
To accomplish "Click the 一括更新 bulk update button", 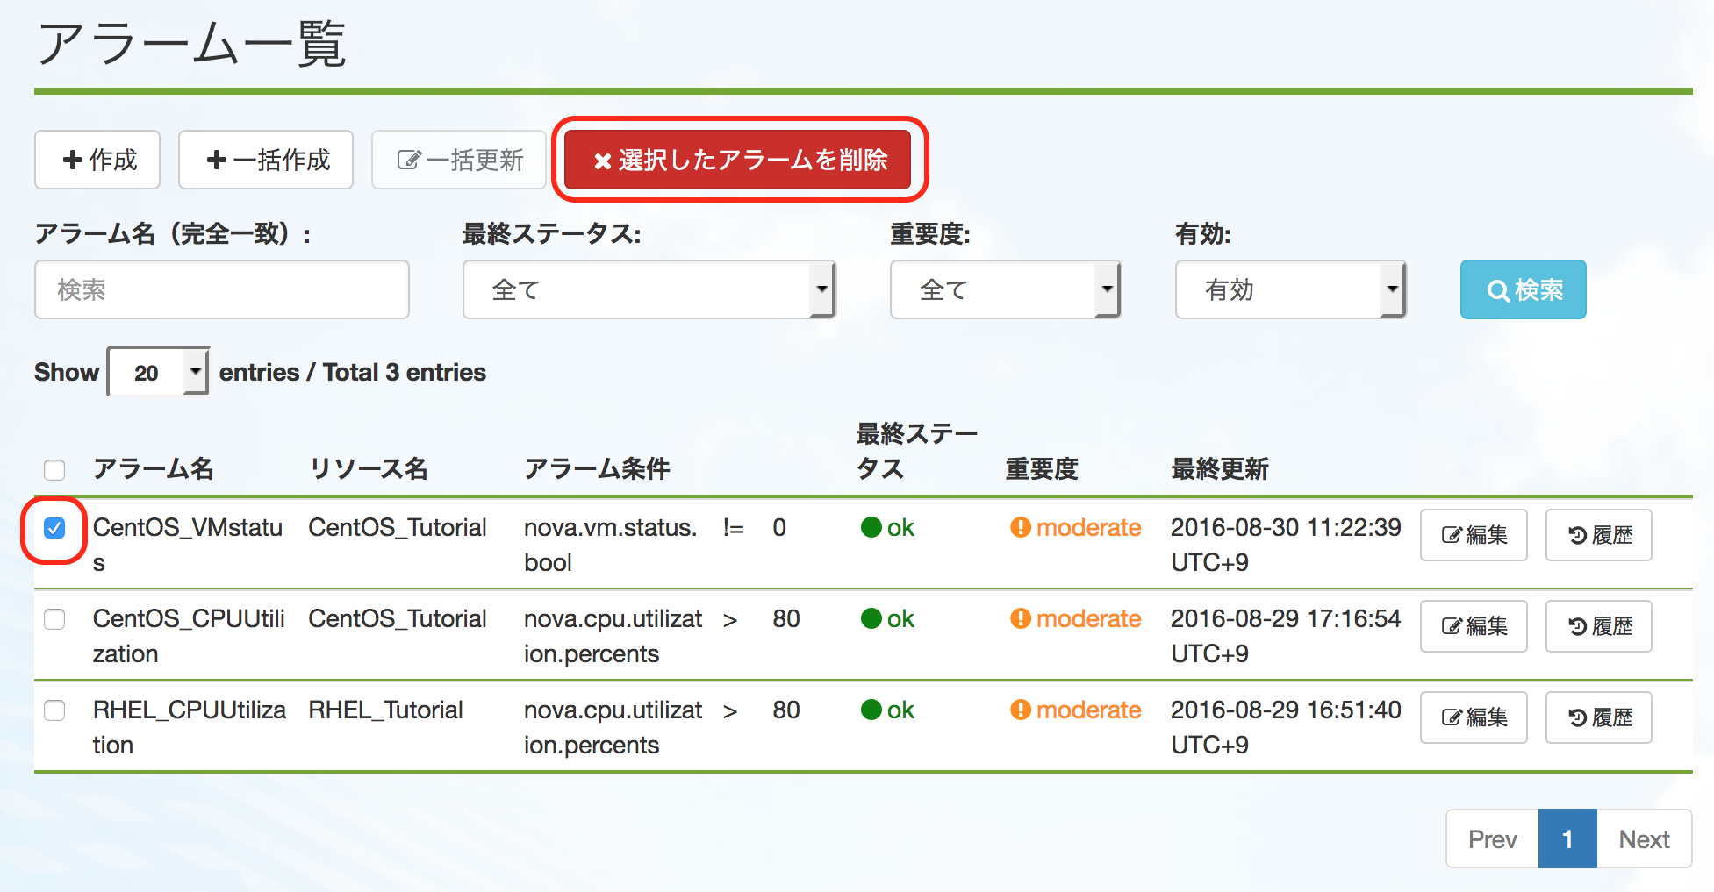I will coord(459,160).
